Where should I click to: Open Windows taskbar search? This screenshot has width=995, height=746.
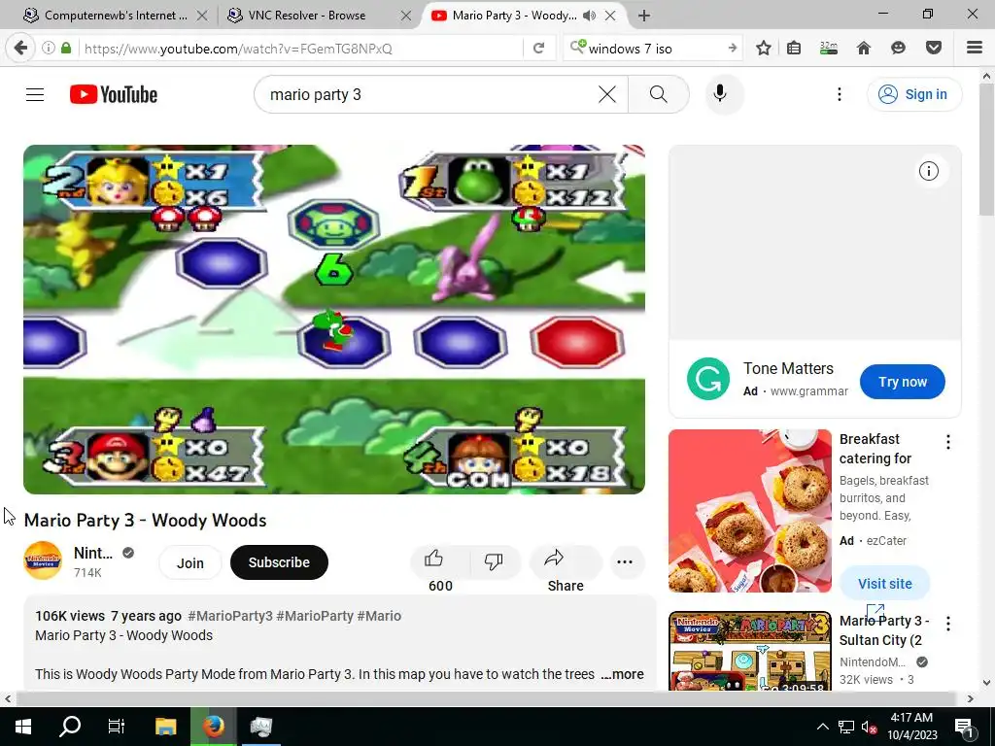(70, 727)
